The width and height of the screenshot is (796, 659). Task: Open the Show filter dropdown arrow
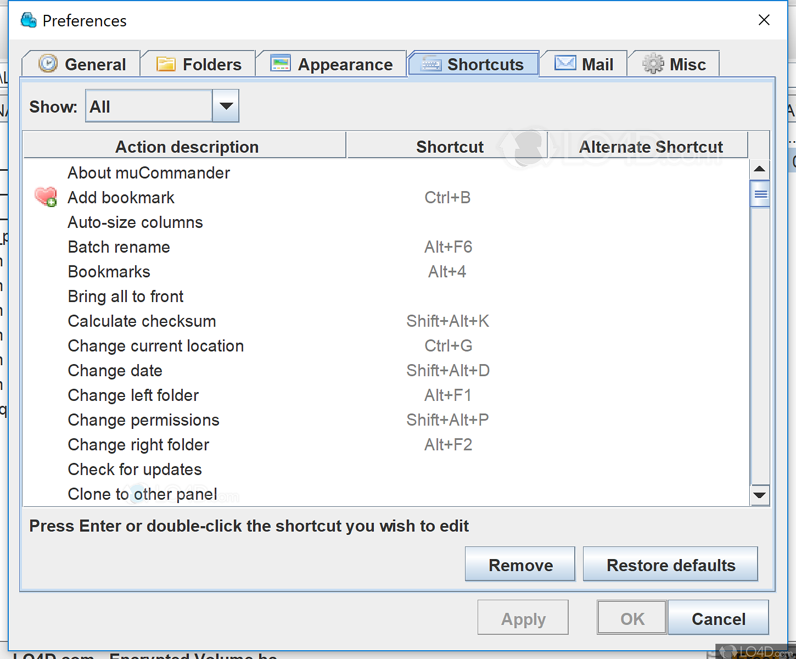(x=226, y=106)
